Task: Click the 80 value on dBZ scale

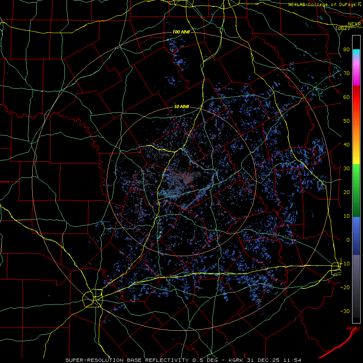Action: [x=346, y=49]
